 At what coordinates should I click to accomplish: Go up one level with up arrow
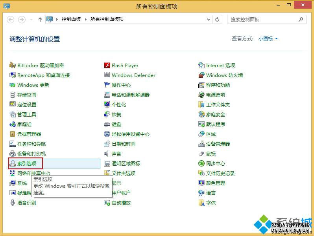pos(40,19)
